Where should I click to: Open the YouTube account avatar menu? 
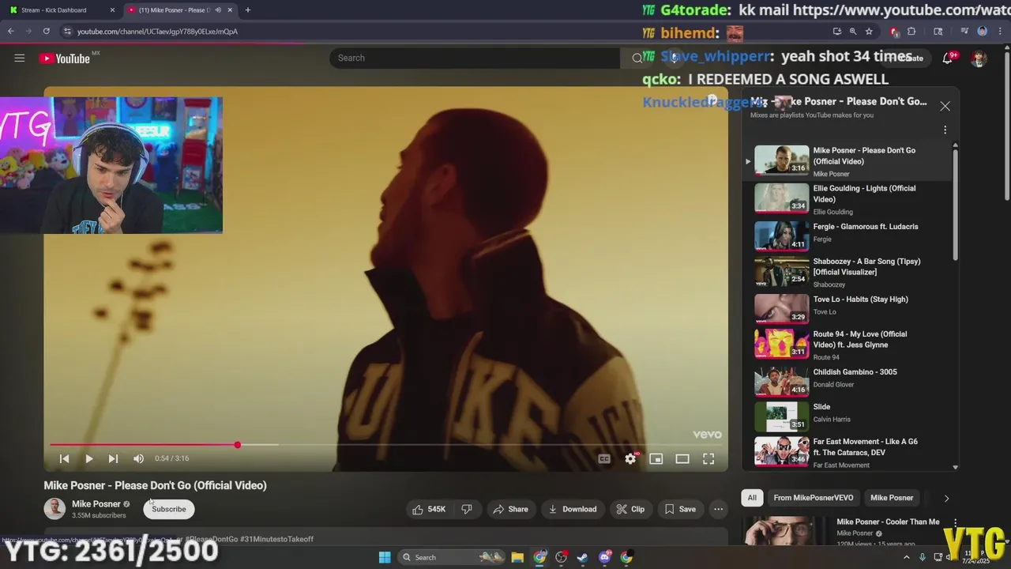pyautogui.click(x=979, y=58)
